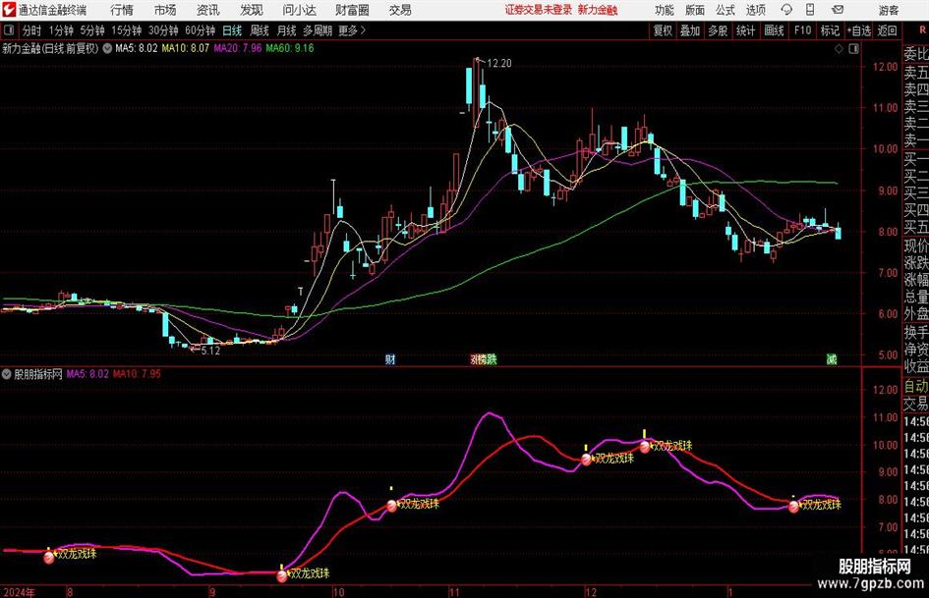The width and height of the screenshot is (929, 598).
Task: Switch to the 月线 monthly chart
Action: tap(287, 30)
